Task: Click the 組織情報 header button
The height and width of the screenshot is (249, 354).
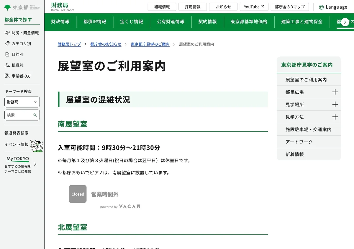Action: pyautogui.click(x=162, y=7)
